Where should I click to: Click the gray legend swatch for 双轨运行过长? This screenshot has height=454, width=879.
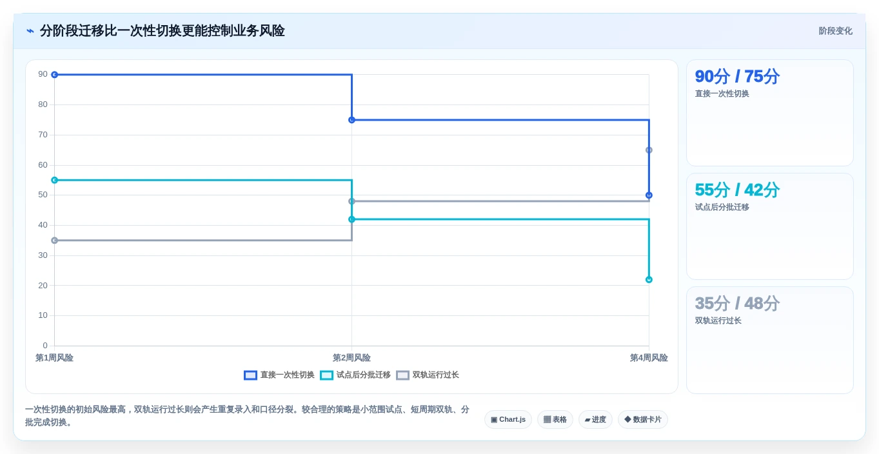[402, 375]
